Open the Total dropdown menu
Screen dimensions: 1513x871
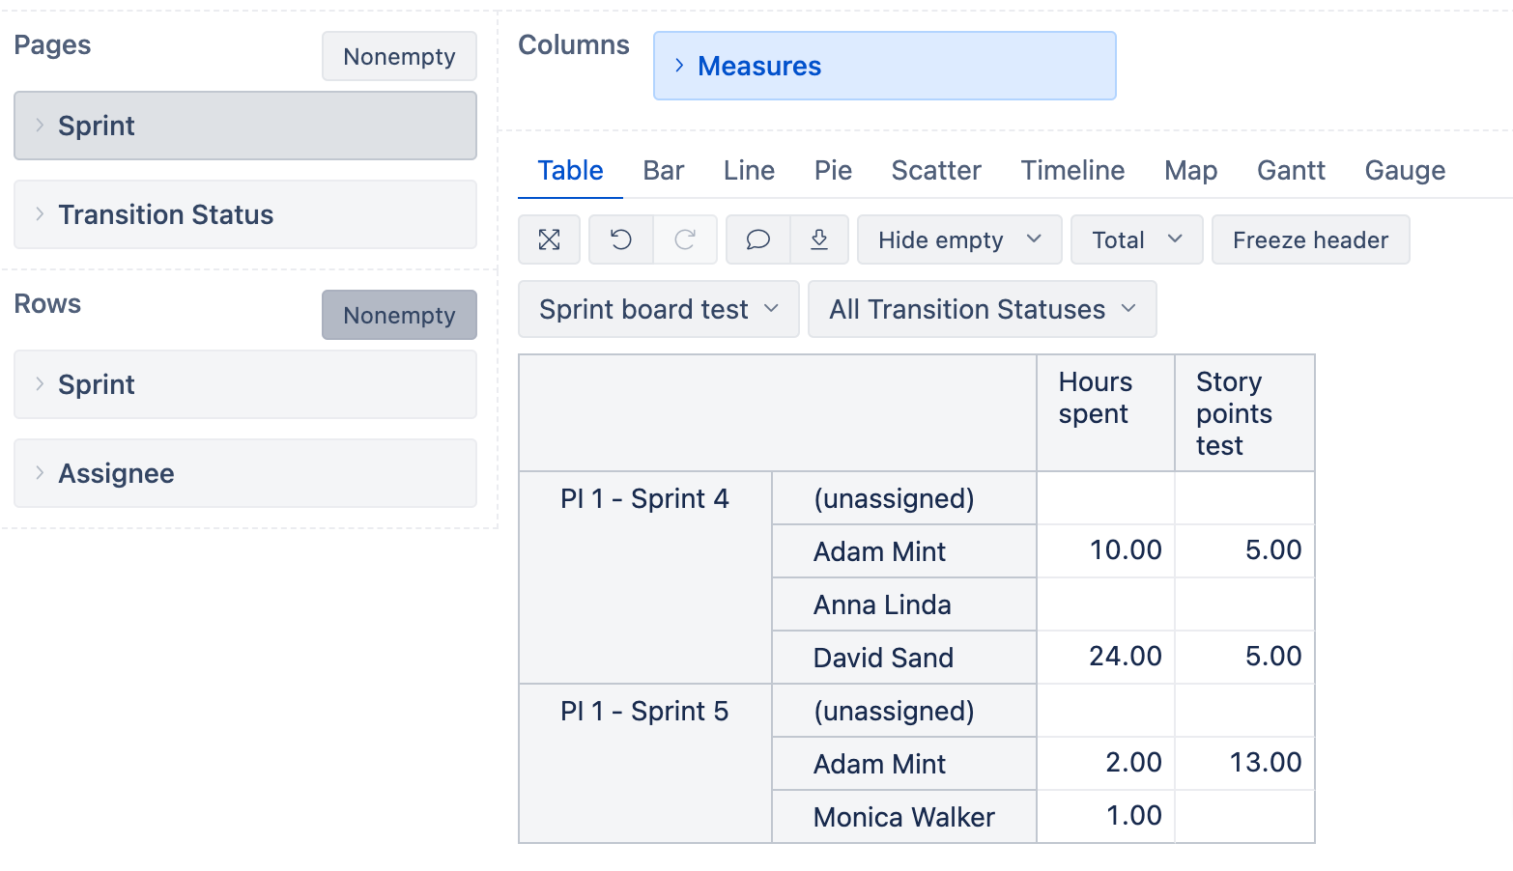click(1136, 239)
